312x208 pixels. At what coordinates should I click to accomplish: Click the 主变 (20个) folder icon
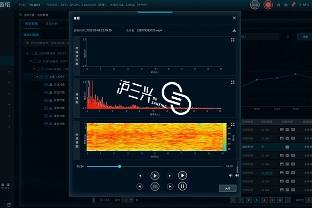tap(46, 77)
